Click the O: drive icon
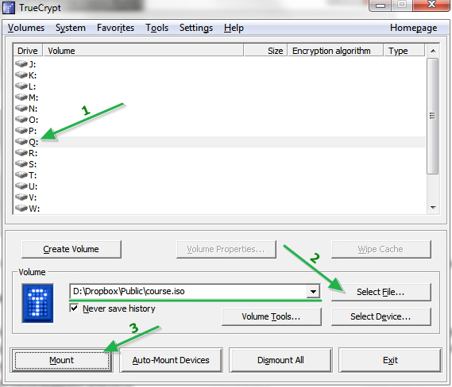The image size is (452, 387). click(21, 120)
